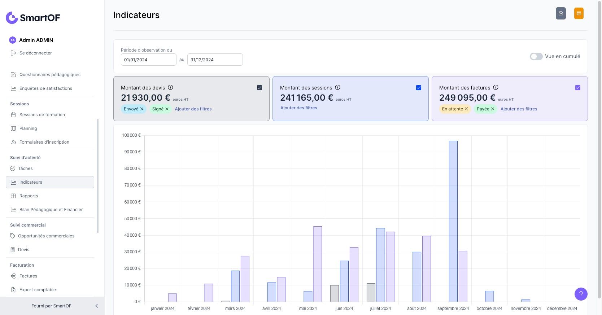Uncheck the Montant des factures checkbox
This screenshot has width=602, height=315.
tap(577, 88)
